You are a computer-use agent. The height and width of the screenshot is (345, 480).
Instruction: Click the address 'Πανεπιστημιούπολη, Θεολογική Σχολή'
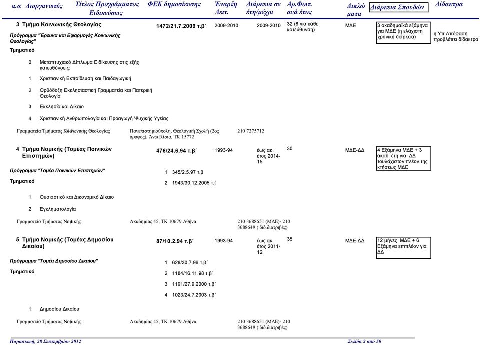[x=174, y=134]
